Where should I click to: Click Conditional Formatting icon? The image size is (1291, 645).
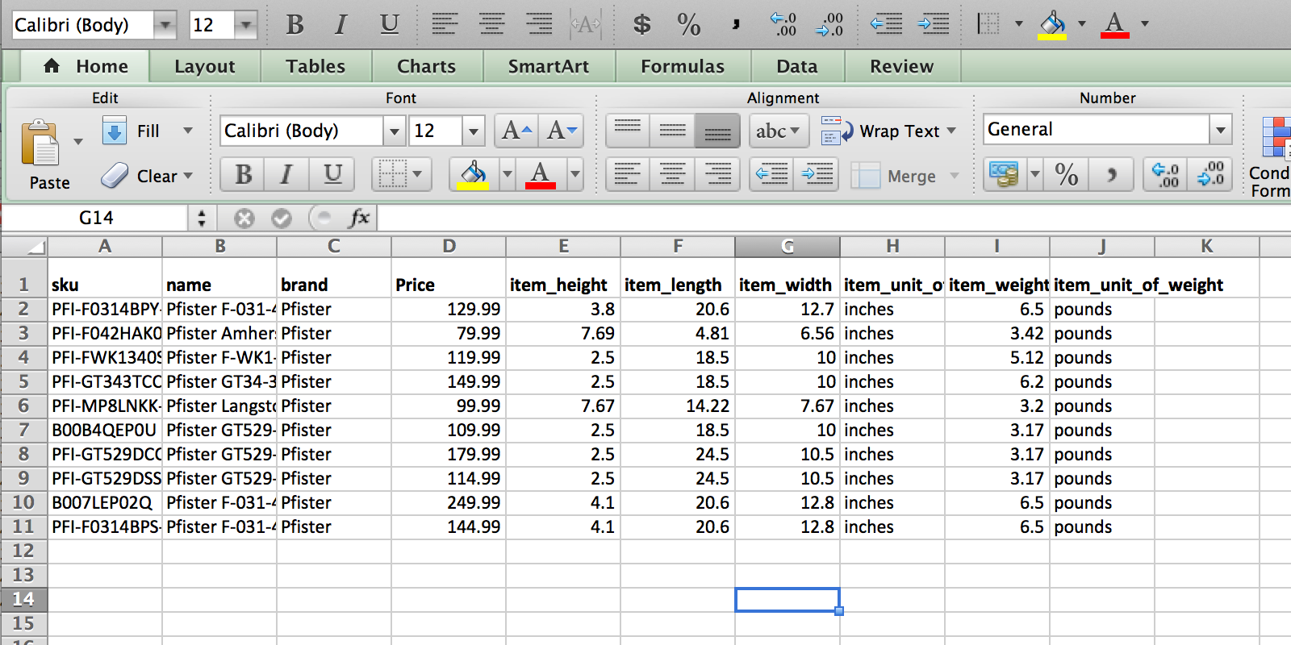tap(1276, 137)
